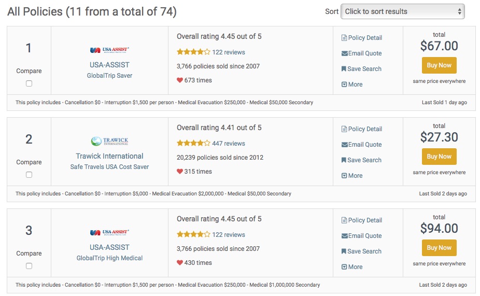
Task: Click the Email Quote envelope icon for policy 2
Action: [x=344, y=145]
